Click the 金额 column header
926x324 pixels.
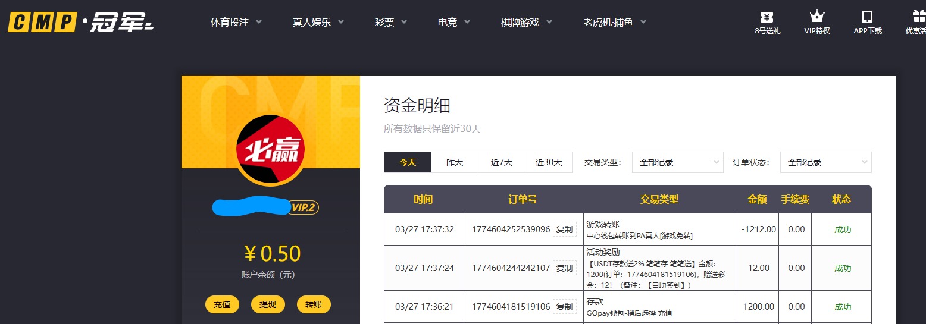coord(758,200)
